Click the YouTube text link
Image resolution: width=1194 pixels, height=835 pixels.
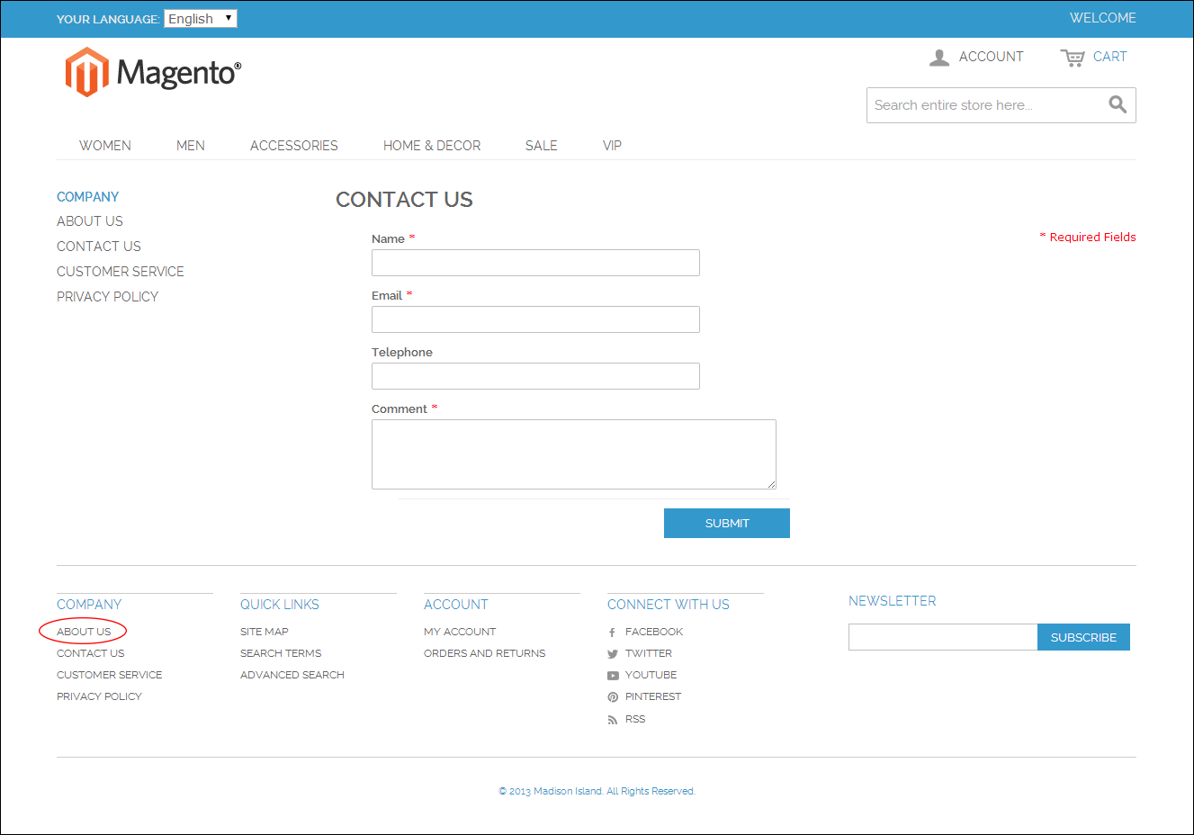coord(651,675)
